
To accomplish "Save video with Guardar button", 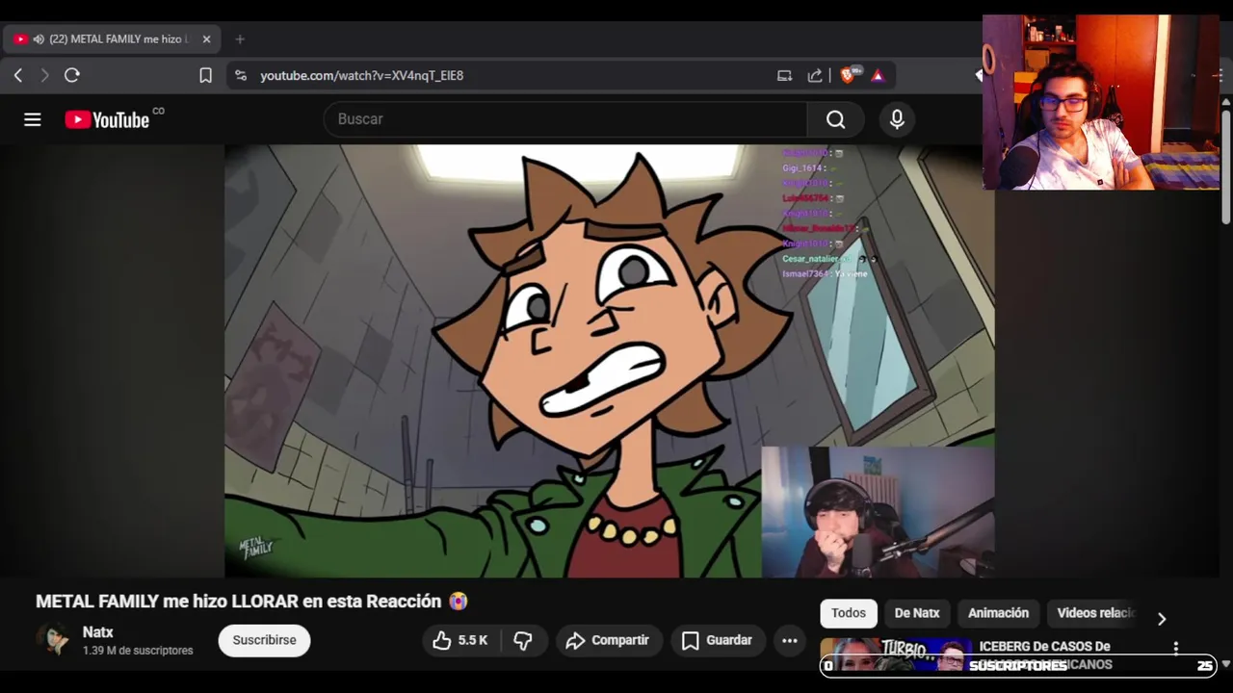I will [717, 640].
